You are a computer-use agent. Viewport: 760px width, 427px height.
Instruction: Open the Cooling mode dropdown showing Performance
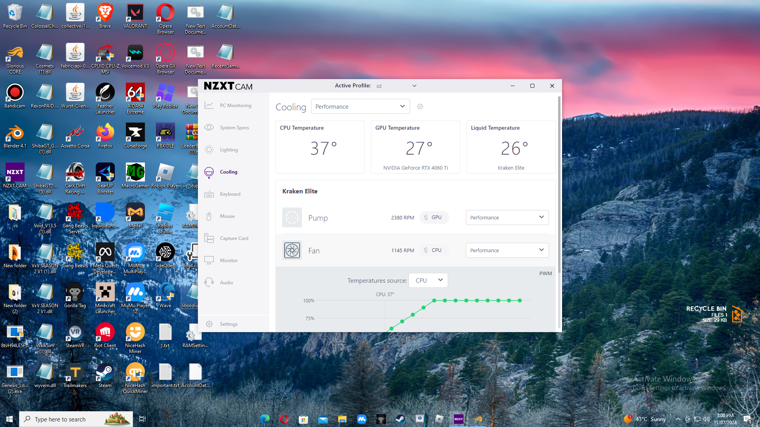point(360,107)
